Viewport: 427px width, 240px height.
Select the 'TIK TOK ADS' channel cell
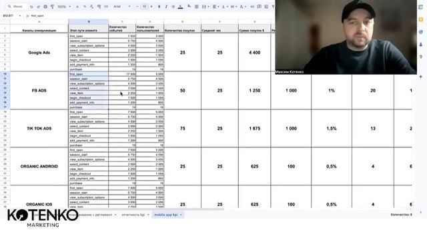pos(39,129)
